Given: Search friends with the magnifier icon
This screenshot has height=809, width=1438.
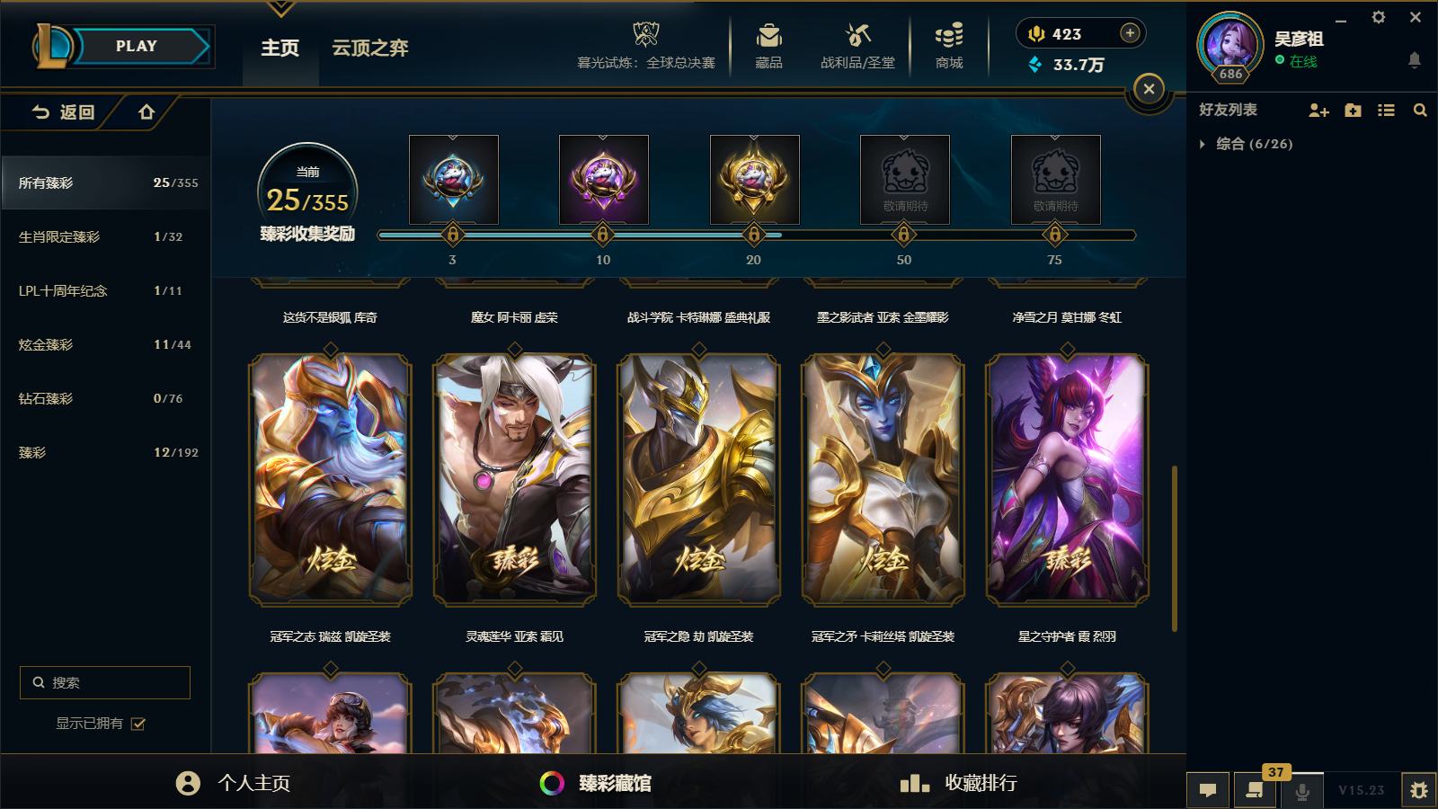Looking at the screenshot, I should click(1420, 110).
